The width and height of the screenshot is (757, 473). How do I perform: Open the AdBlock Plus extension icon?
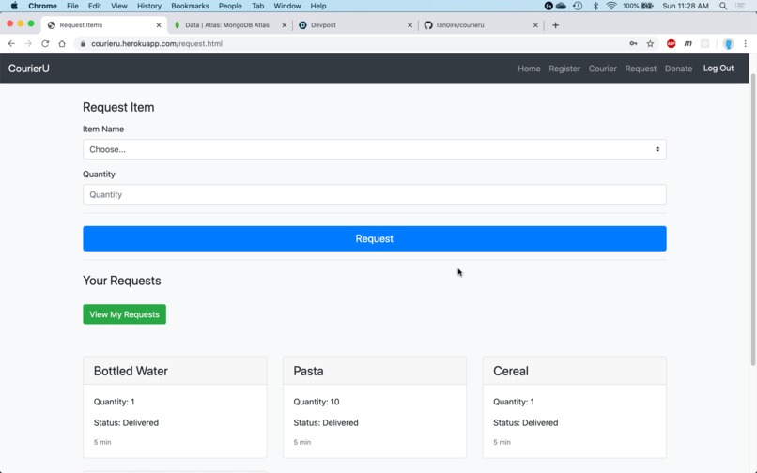click(672, 43)
